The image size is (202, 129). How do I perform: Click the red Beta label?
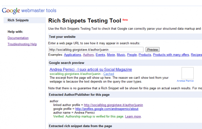pyautogui.click(x=125, y=20)
